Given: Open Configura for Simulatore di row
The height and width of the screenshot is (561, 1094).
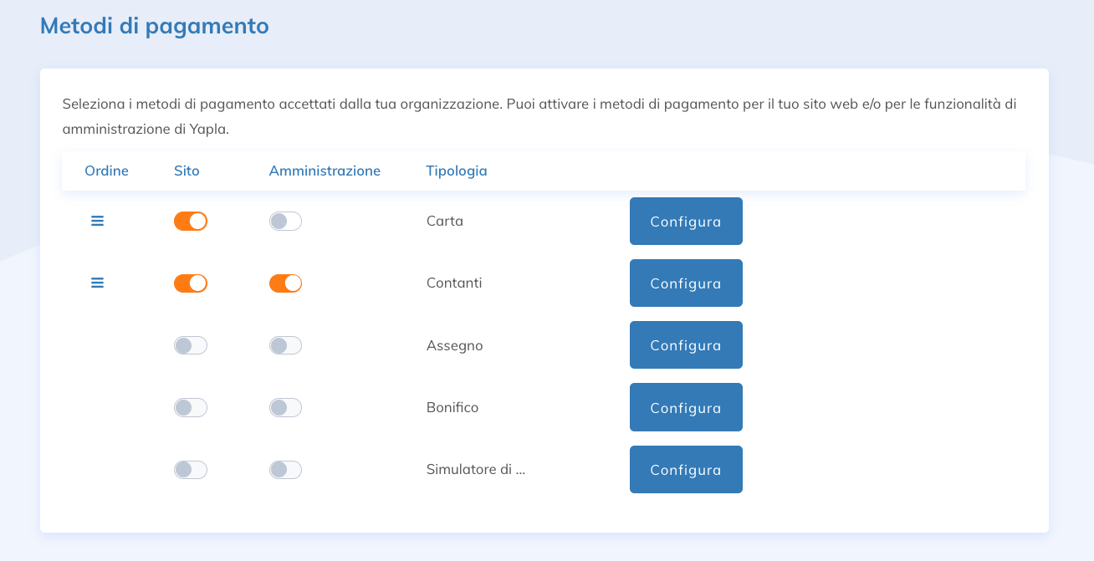Looking at the screenshot, I should pos(686,470).
